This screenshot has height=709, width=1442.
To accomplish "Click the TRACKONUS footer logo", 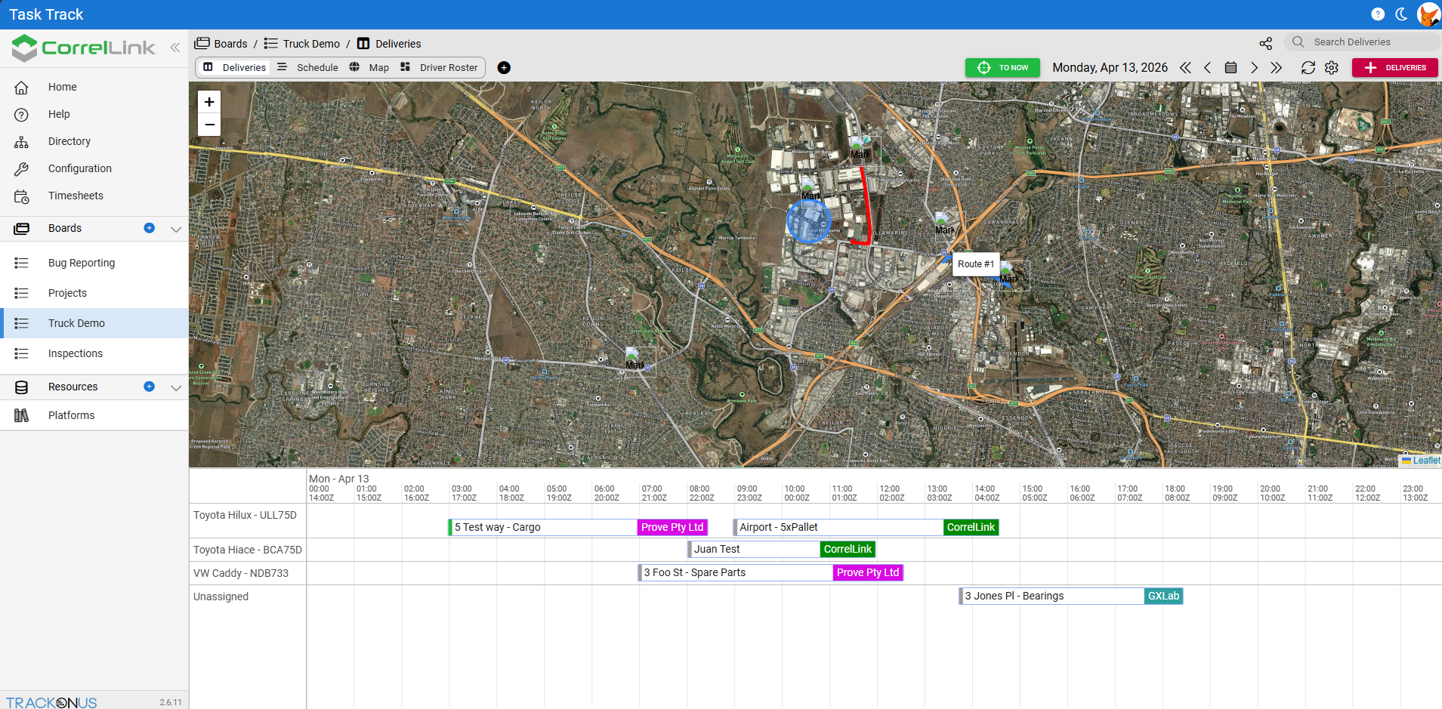I will click(51, 702).
